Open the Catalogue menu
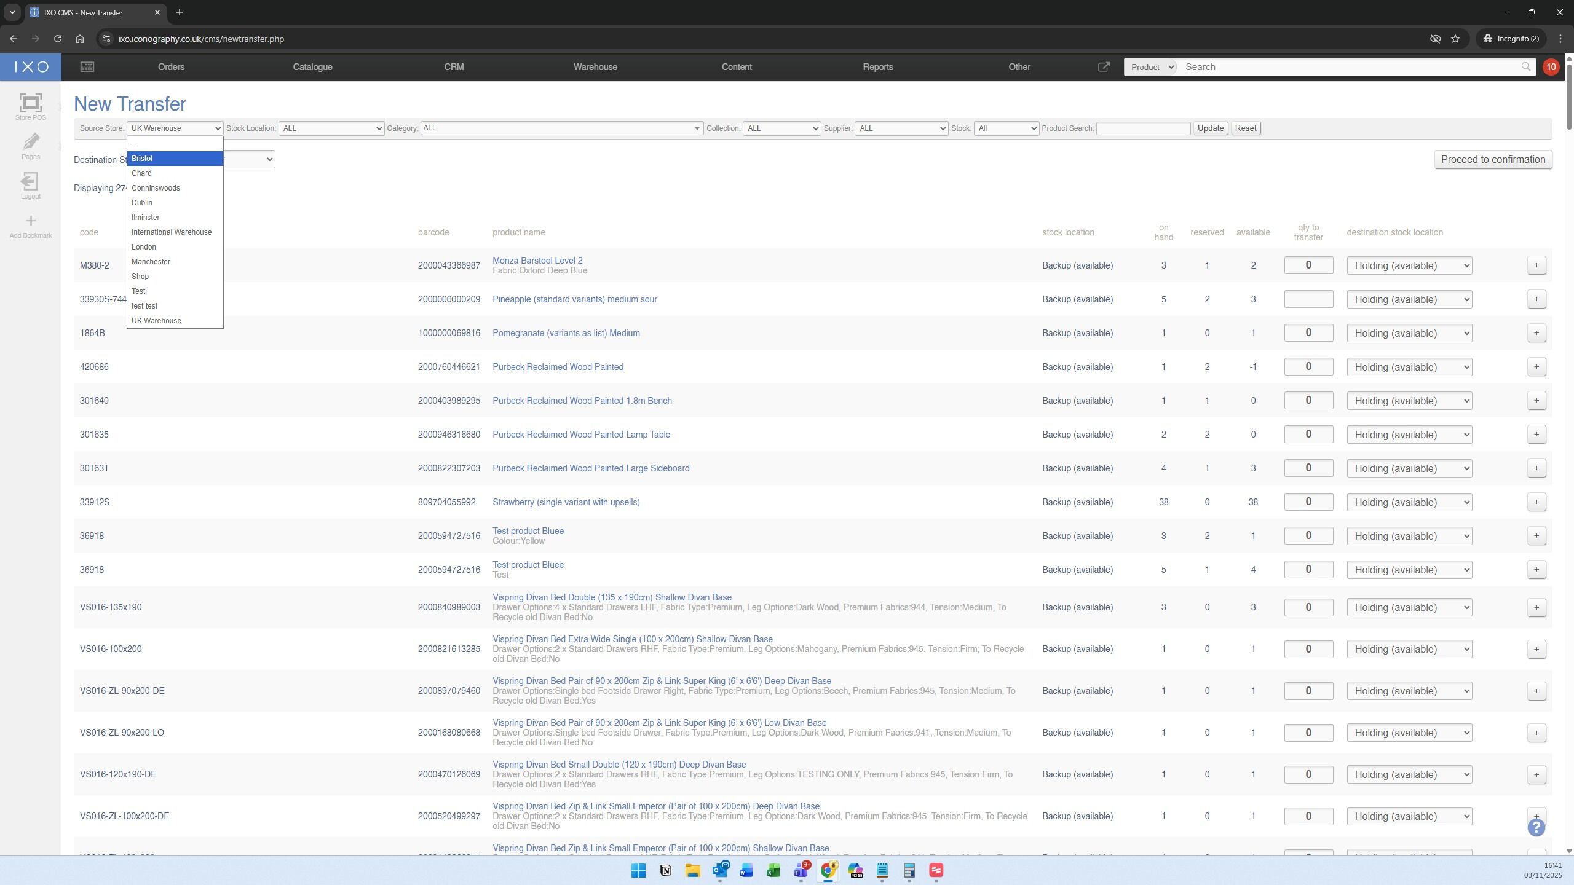This screenshot has width=1574, height=885. [x=312, y=67]
